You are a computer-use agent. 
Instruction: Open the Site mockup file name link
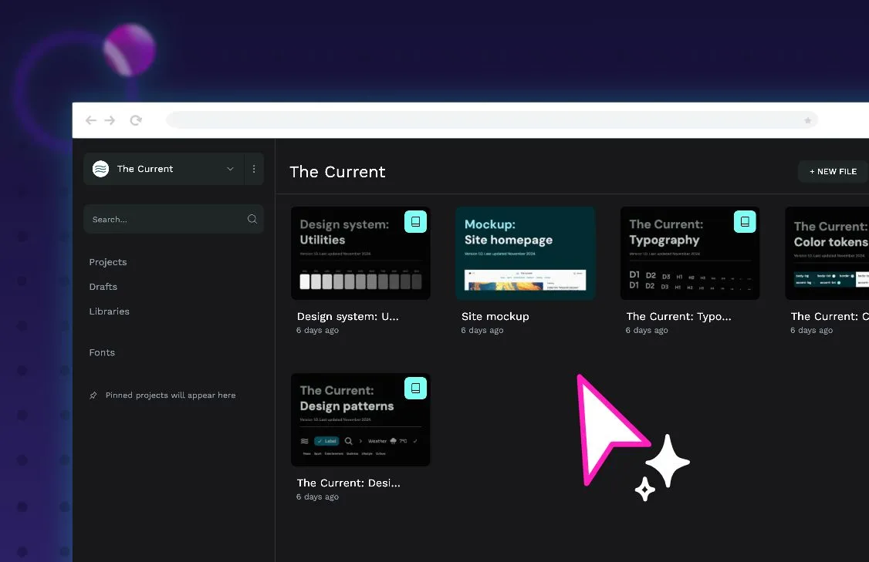pos(495,316)
